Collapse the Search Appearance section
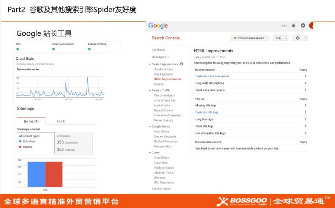The width and height of the screenshot is (335, 208). [x=150, y=64]
